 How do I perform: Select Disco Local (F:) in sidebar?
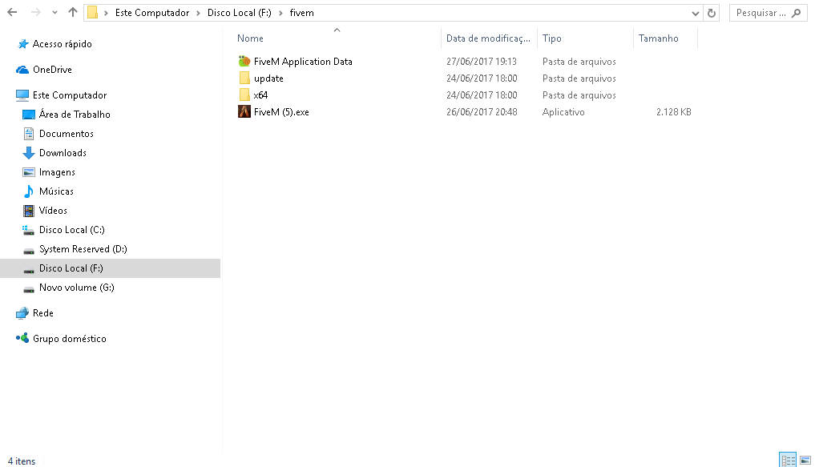71,268
